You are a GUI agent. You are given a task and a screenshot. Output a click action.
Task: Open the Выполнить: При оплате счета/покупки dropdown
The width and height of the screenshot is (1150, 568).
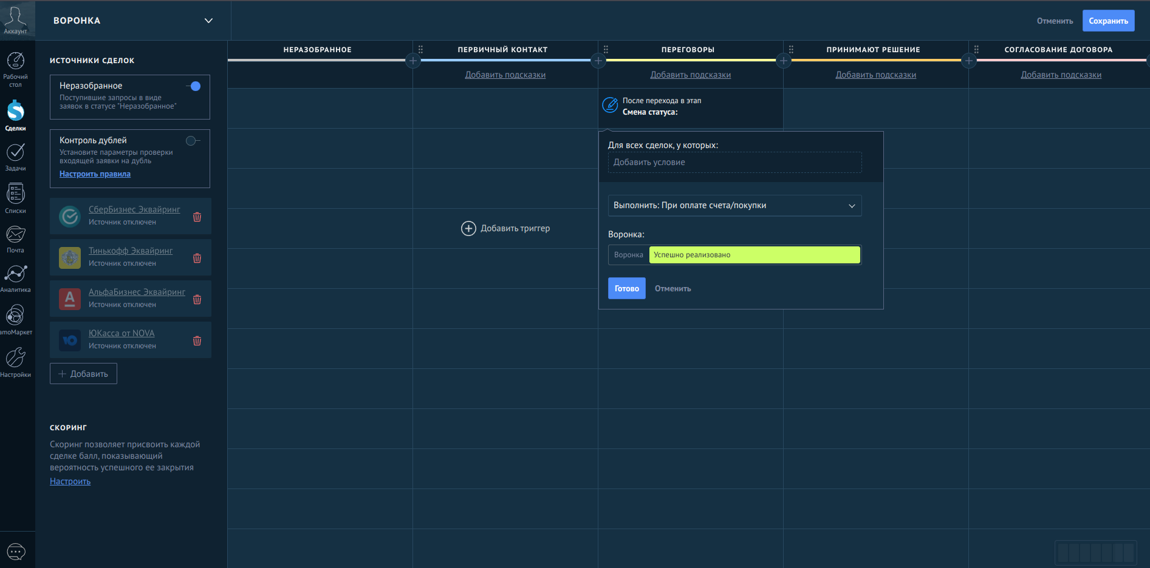pyautogui.click(x=734, y=206)
